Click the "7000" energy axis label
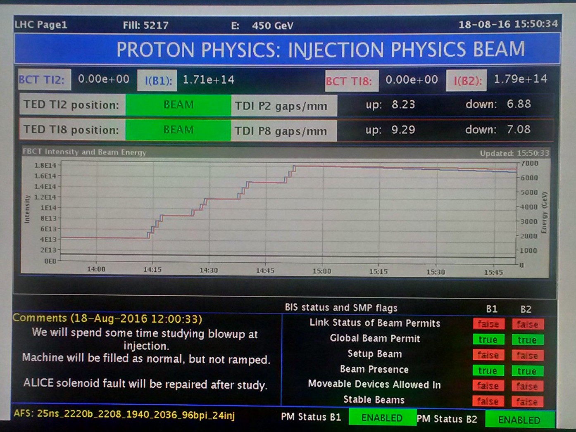The width and height of the screenshot is (576, 432). point(530,163)
